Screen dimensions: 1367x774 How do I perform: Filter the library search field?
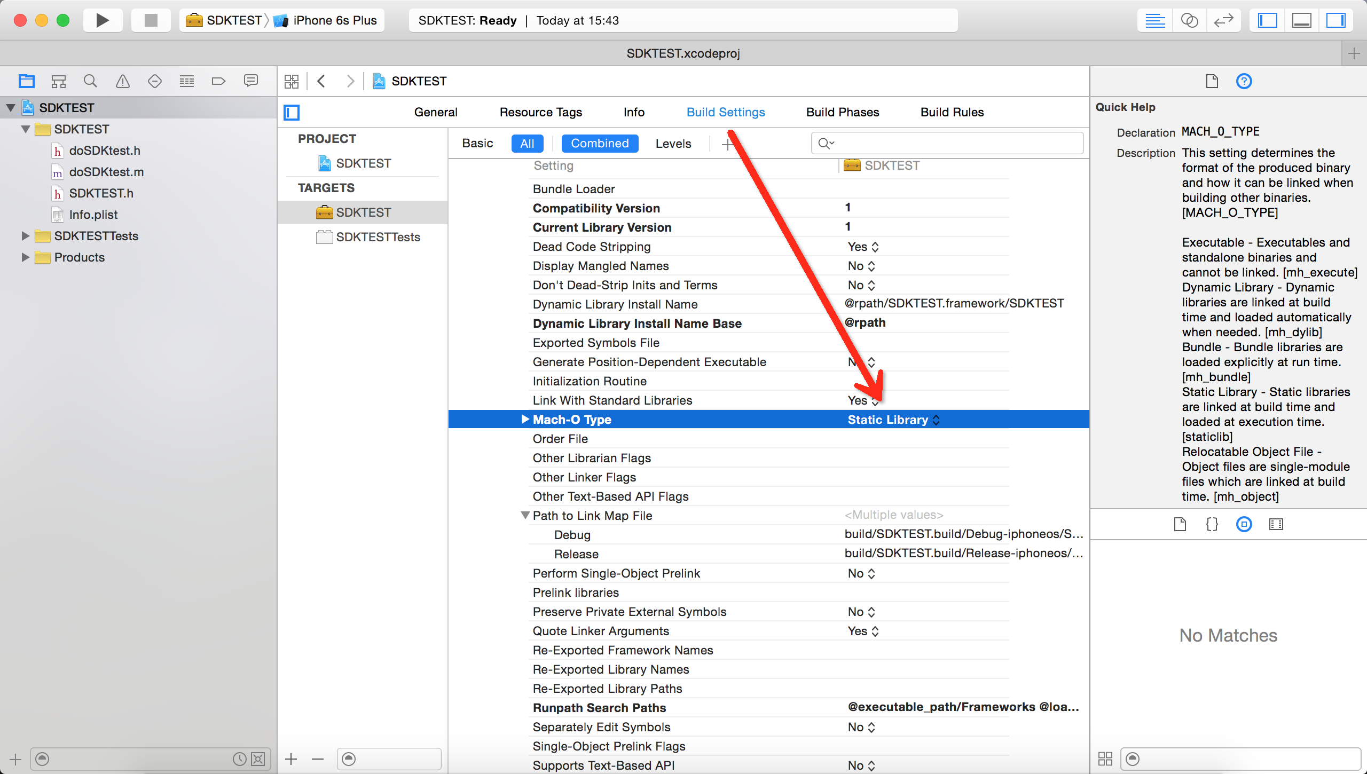1240,759
